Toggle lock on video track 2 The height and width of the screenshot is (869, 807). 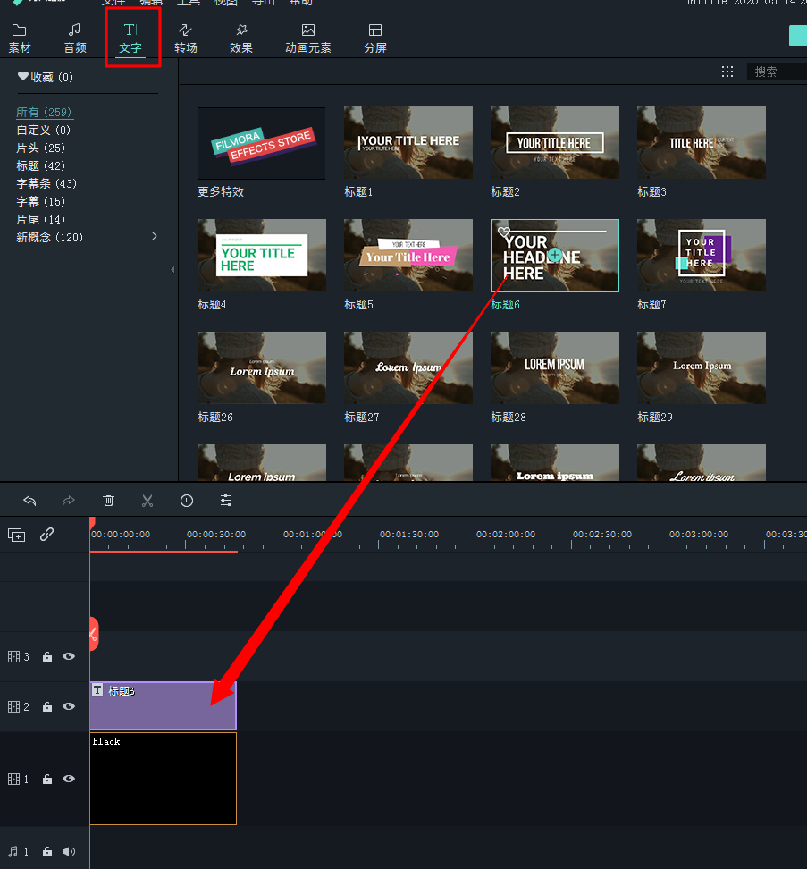(x=47, y=707)
